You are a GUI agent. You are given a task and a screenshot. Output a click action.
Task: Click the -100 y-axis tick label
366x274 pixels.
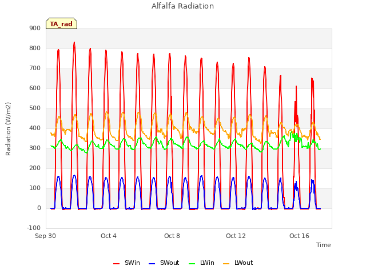click(x=34, y=228)
